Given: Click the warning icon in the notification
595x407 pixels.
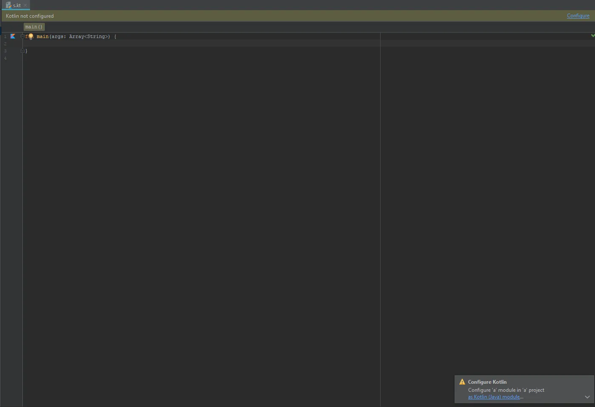Looking at the screenshot, I should coord(462,382).
